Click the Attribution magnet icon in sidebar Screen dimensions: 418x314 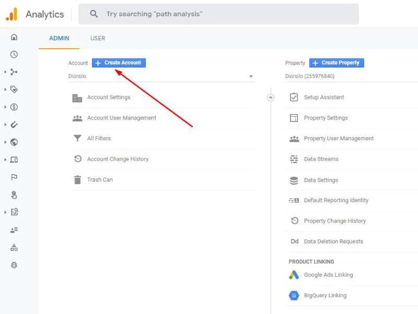(14, 124)
